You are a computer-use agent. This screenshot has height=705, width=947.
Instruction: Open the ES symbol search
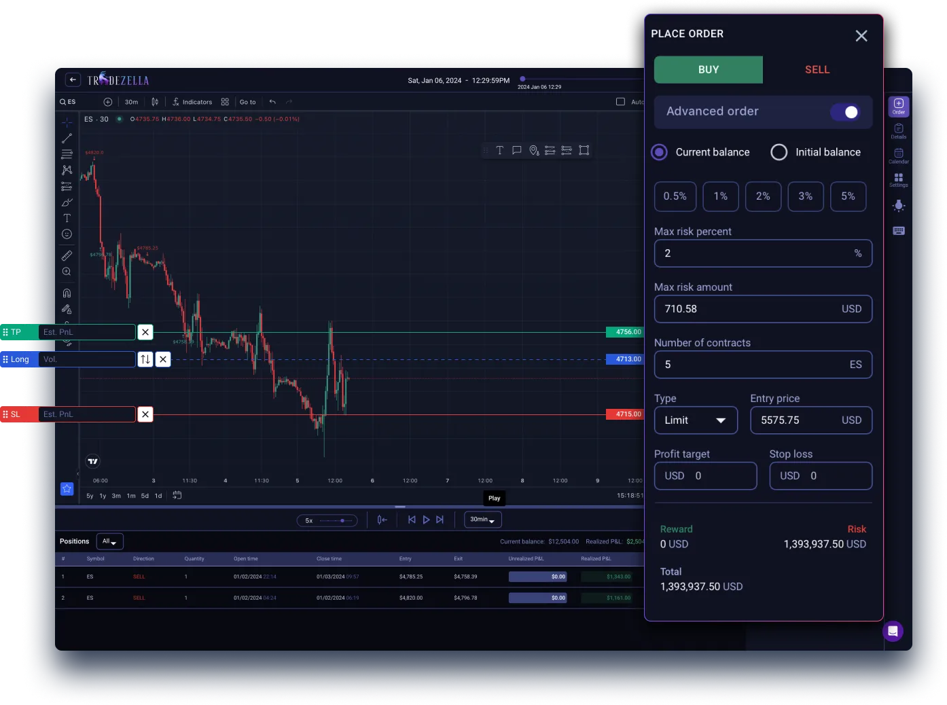(x=68, y=102)
